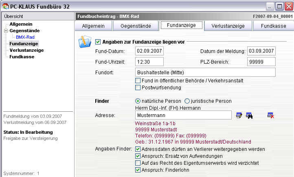The width and height of the screenshot is (294, 177).
Task: Enable 'Fund in öffentlicher Behörde / Verkehrsanstalt'
Action: 138,81
